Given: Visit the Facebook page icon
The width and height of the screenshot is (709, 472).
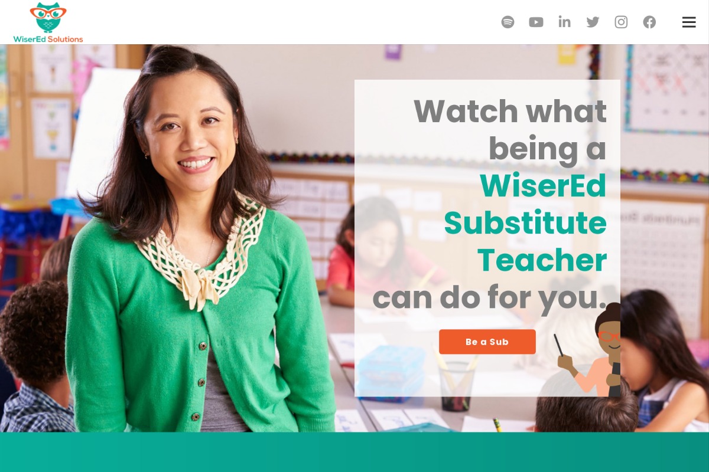Looking at the screenshot, I should point(649,22).
